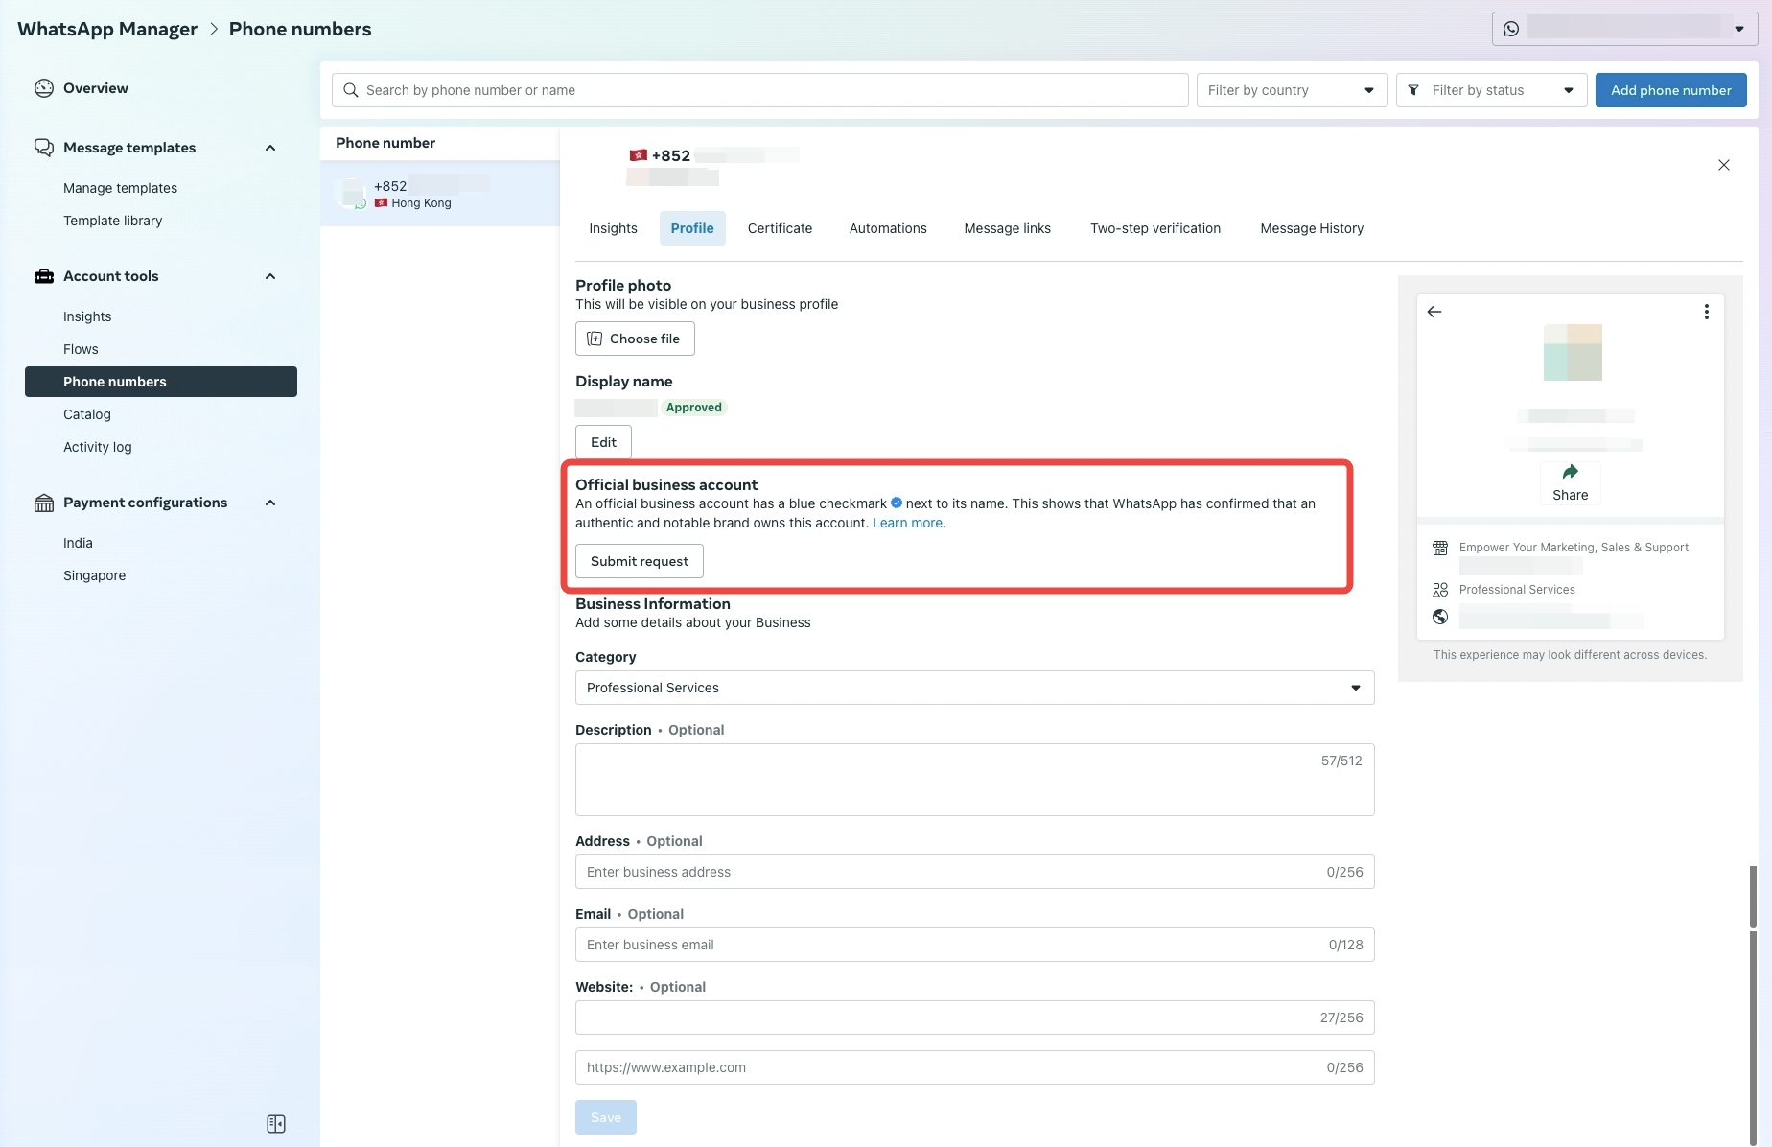Click the search magnifier icon
The height and width of the screenshot is (1147, 1772).
(x=351, y=90)
